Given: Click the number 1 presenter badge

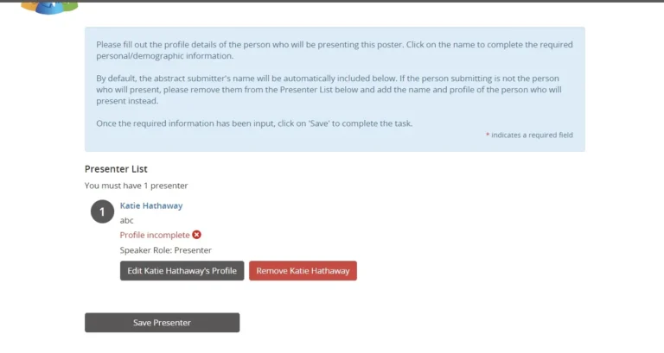Looking at the screenshot, I should point(102,211).
